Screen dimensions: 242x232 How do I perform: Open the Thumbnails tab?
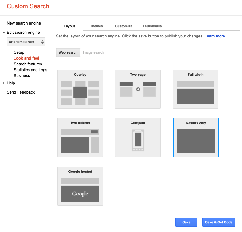coord(152,26)
